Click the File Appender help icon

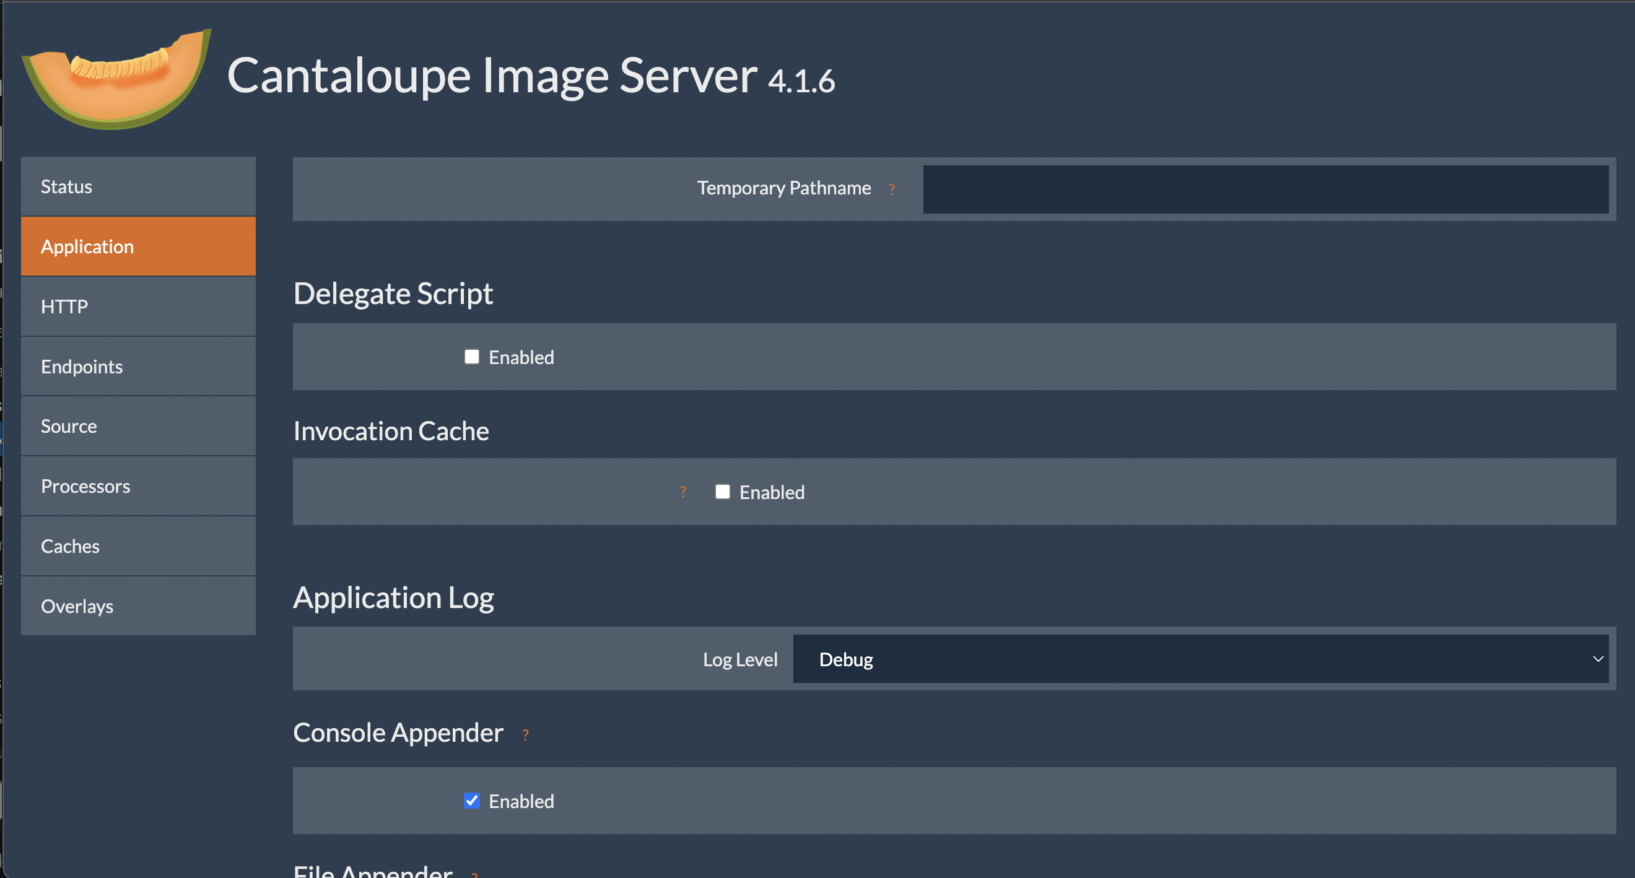coord(474,874)
